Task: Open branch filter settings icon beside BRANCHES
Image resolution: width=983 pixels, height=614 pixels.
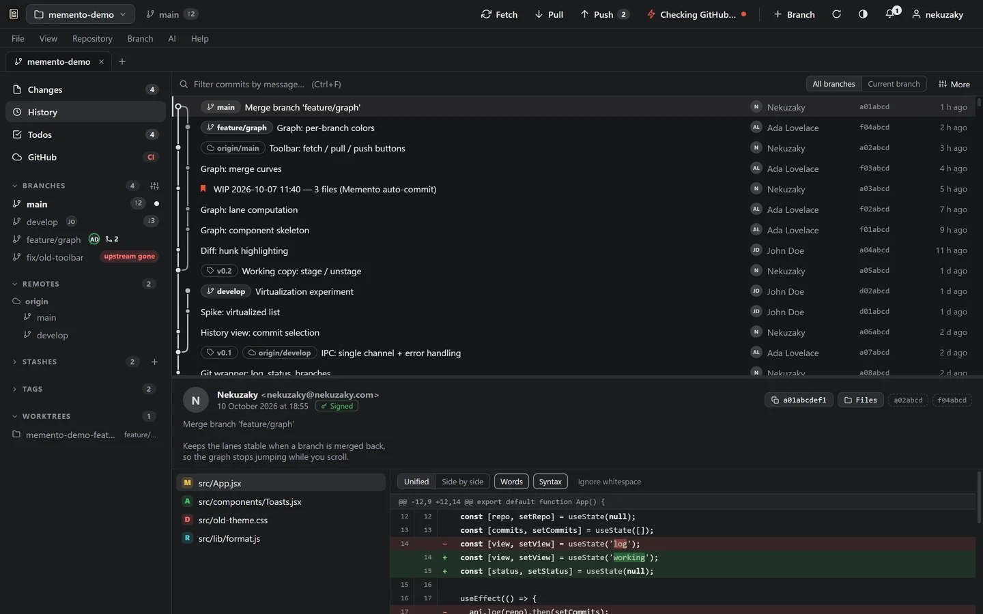Action: (155, 186)
